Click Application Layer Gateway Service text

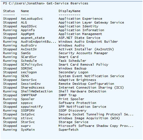91,22
